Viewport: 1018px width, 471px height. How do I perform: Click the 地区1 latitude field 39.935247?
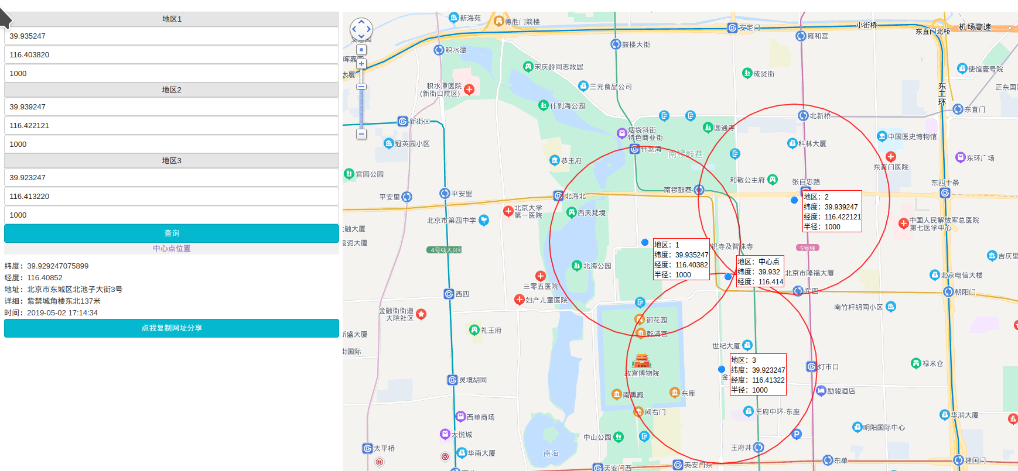[172, 36]
